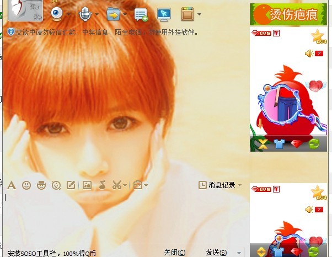Viewport: 332px width, 257px height.
Task: Expand voice call options arrow
Action: 97,14
